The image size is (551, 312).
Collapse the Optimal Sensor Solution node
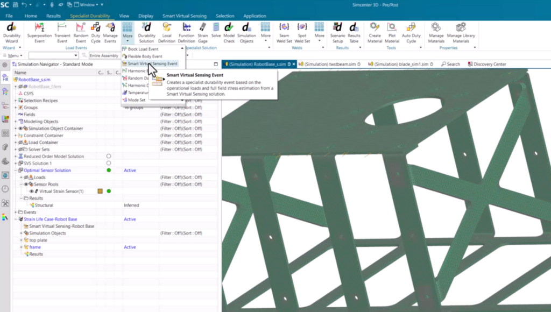tap(16, 170)
